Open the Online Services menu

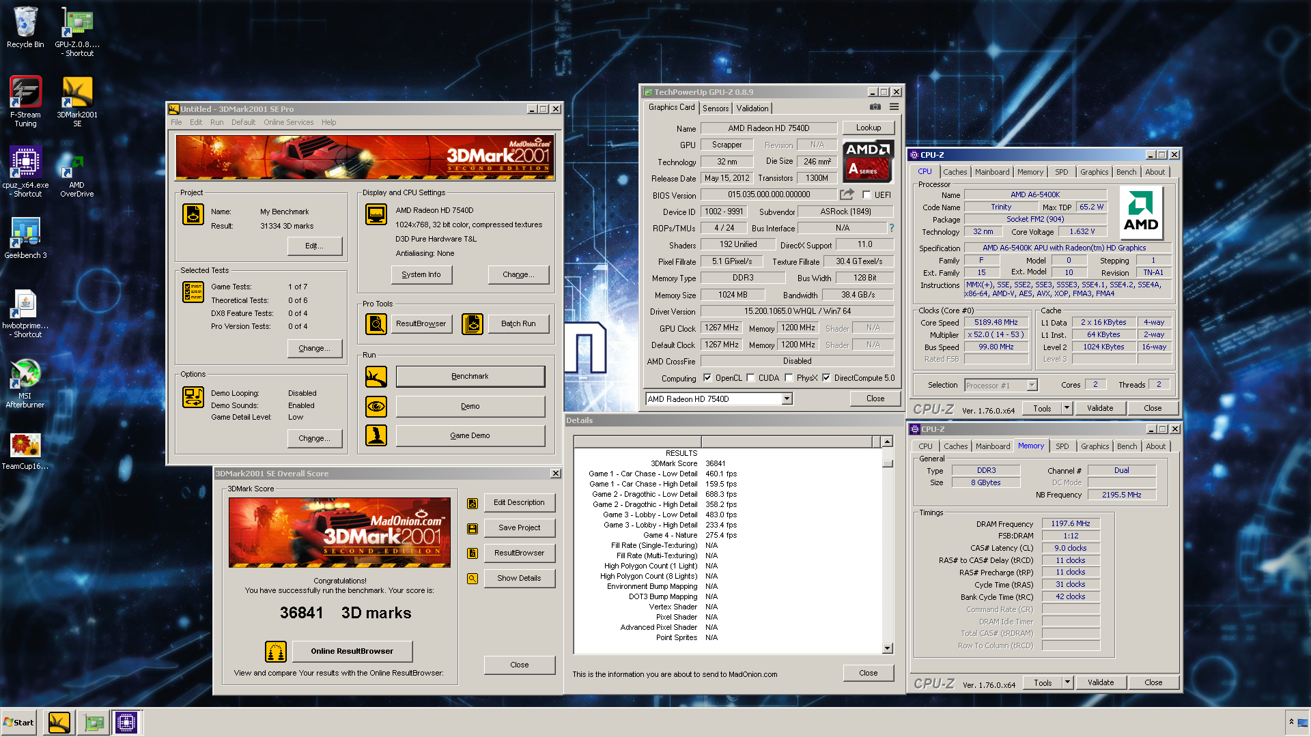click(x=289, y=122)
